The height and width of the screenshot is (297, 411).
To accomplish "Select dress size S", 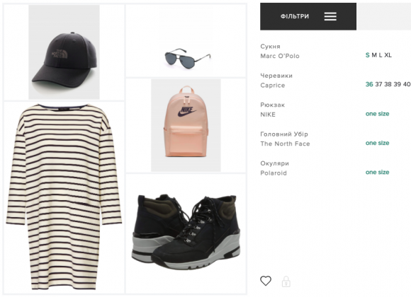I will [x=367, y=55].
